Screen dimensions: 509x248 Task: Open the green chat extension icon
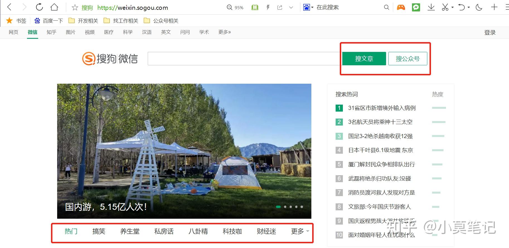416,7
